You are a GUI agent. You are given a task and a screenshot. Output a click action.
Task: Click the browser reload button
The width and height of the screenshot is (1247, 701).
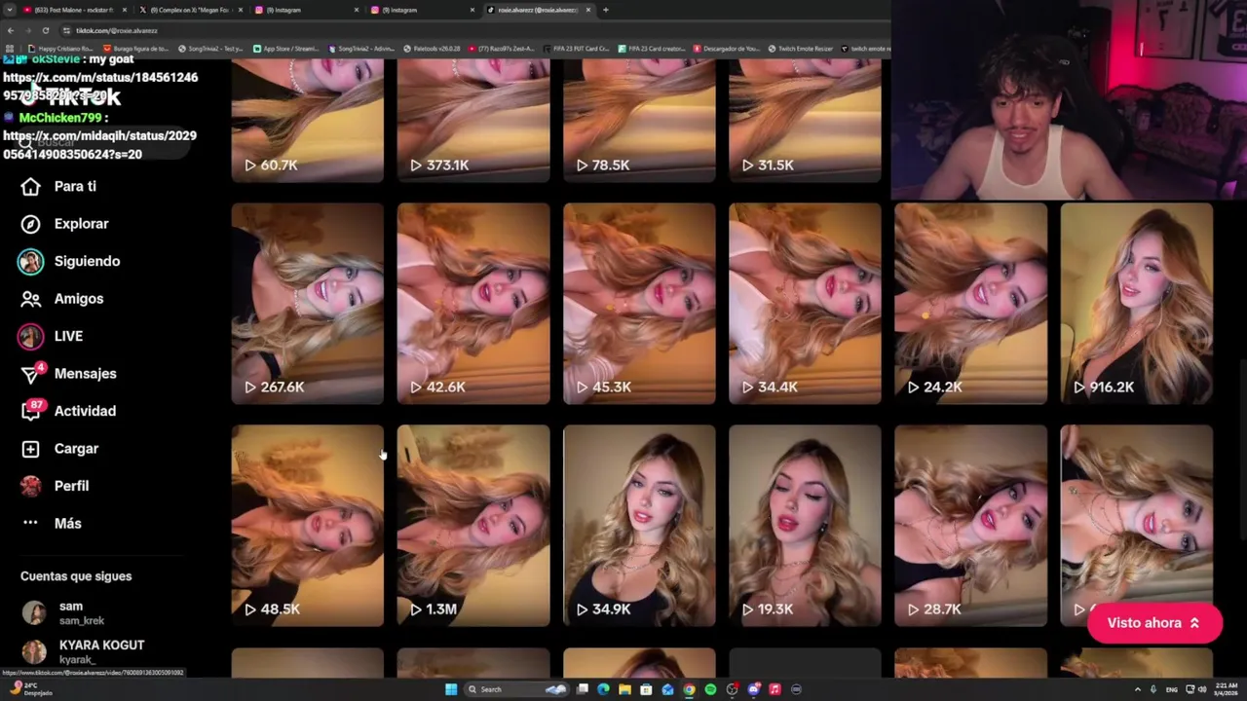45,30
